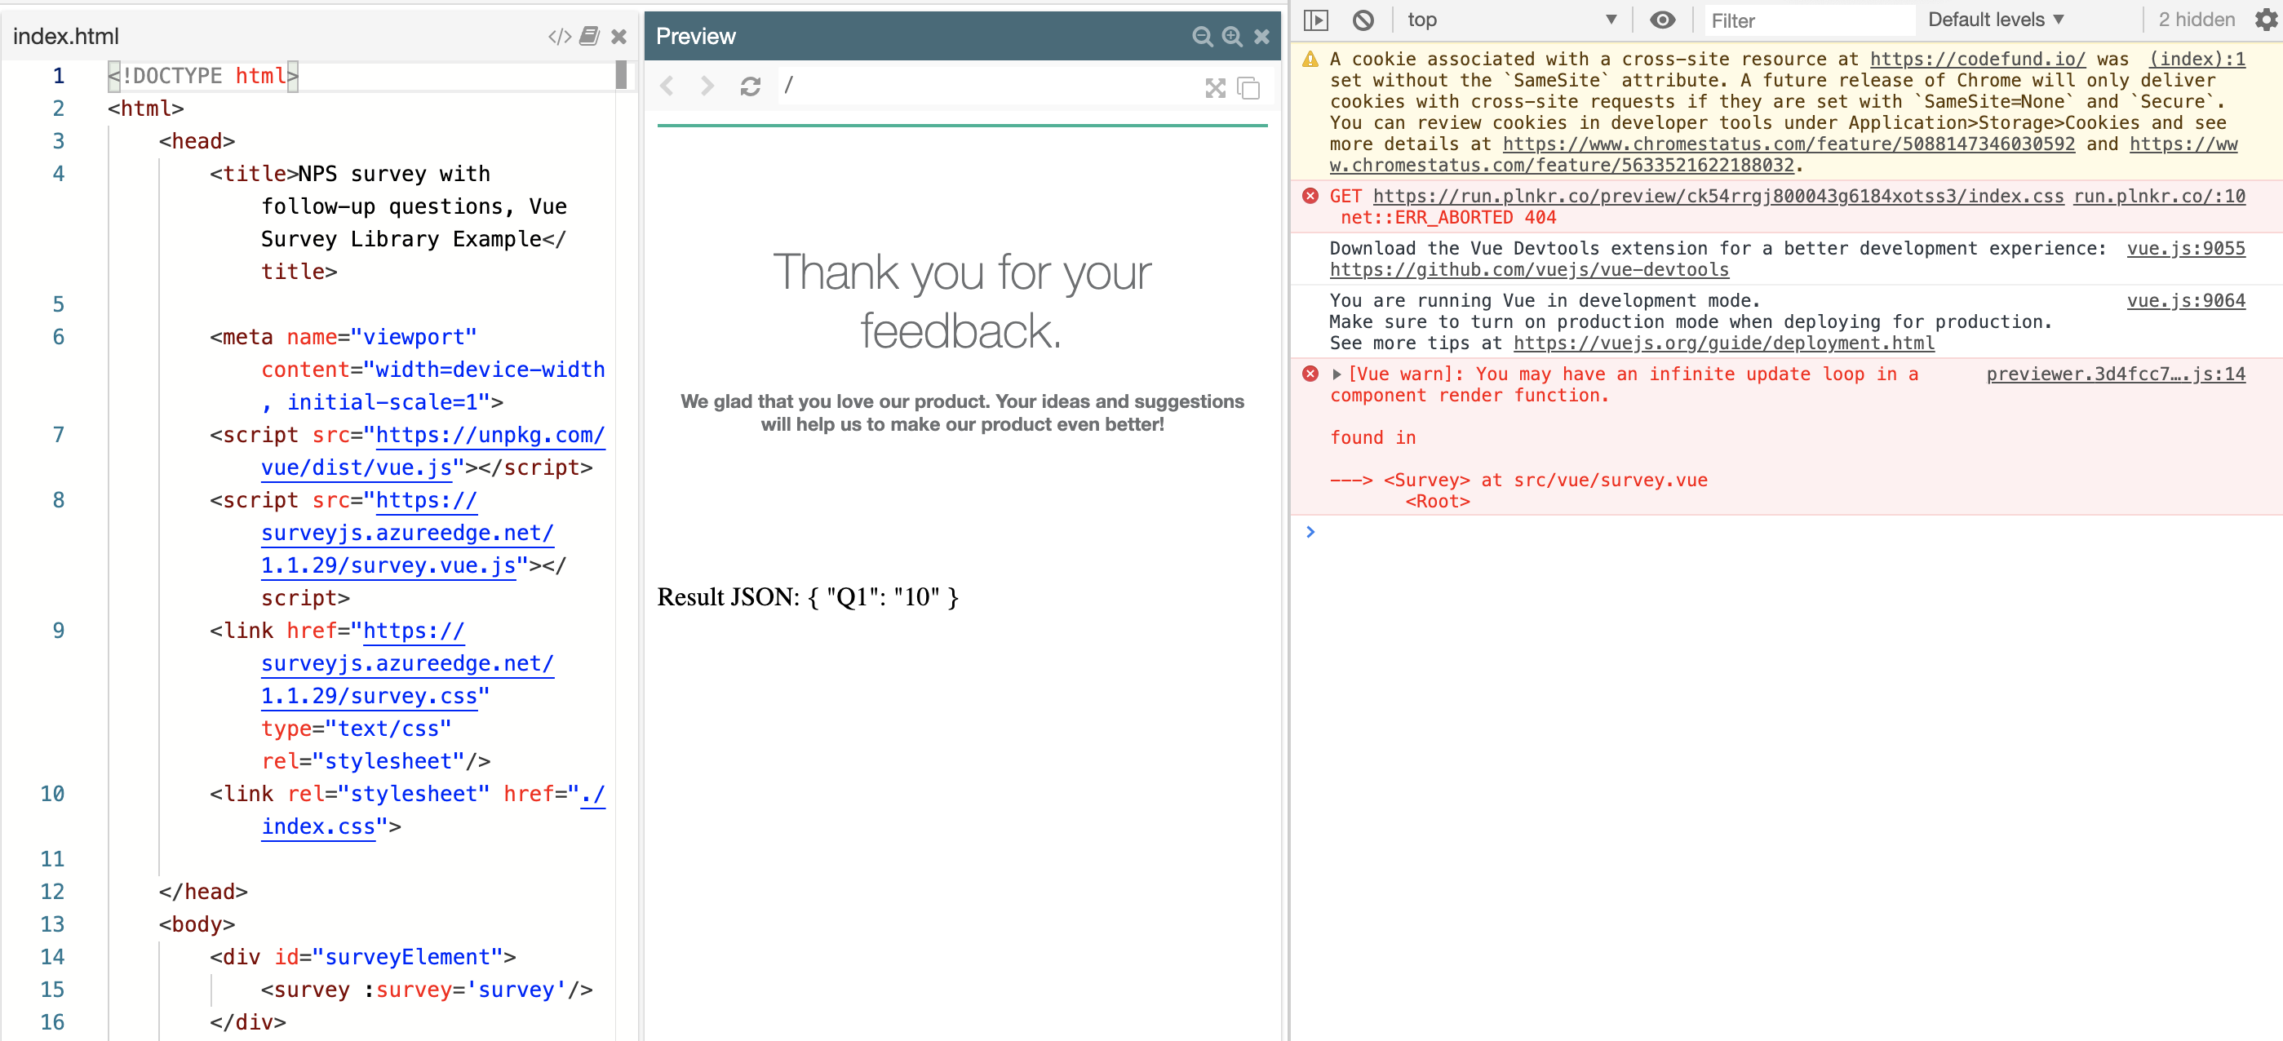
Task: Open chromestatus feature 5088147346030592 link
Action: [1789, 144]
